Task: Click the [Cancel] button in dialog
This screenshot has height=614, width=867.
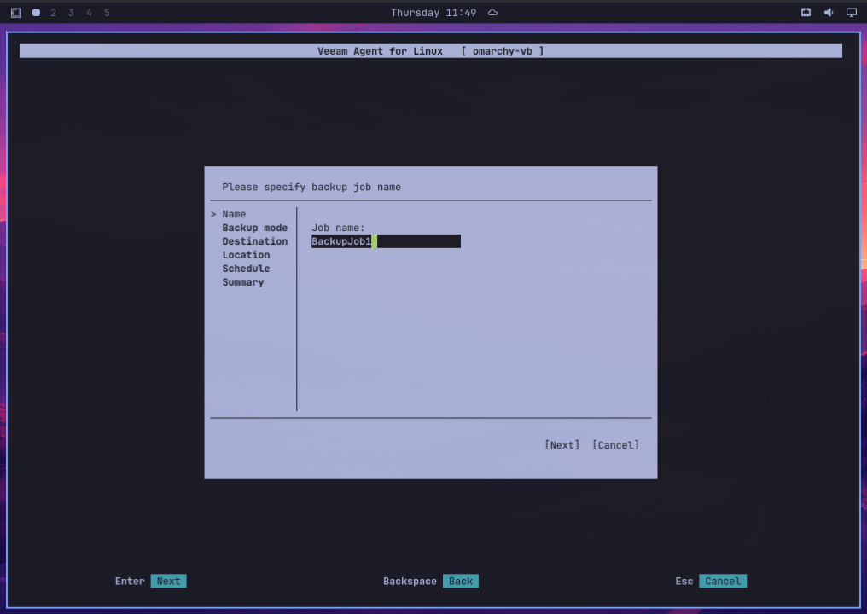Action: [615, 445]
